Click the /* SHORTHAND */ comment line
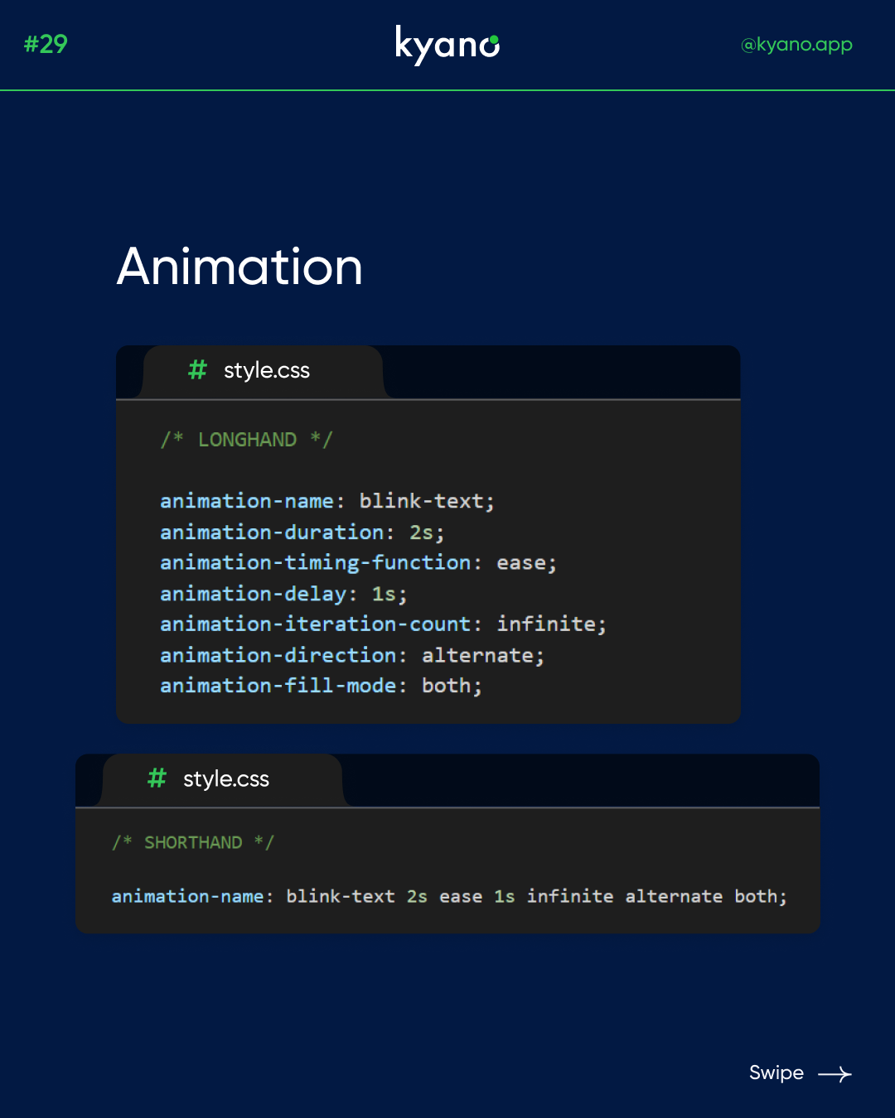This screenshot has height=1118, width=895. (193, 843)
